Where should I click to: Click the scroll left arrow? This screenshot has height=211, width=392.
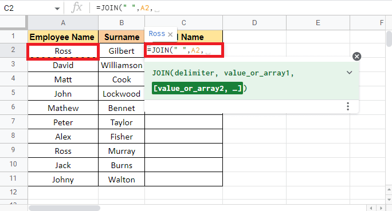(371, 208)
